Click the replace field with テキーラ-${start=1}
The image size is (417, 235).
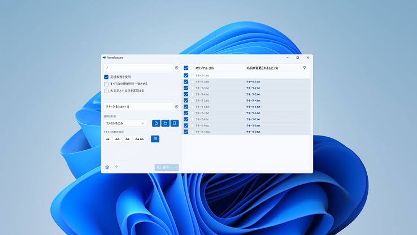138,107
